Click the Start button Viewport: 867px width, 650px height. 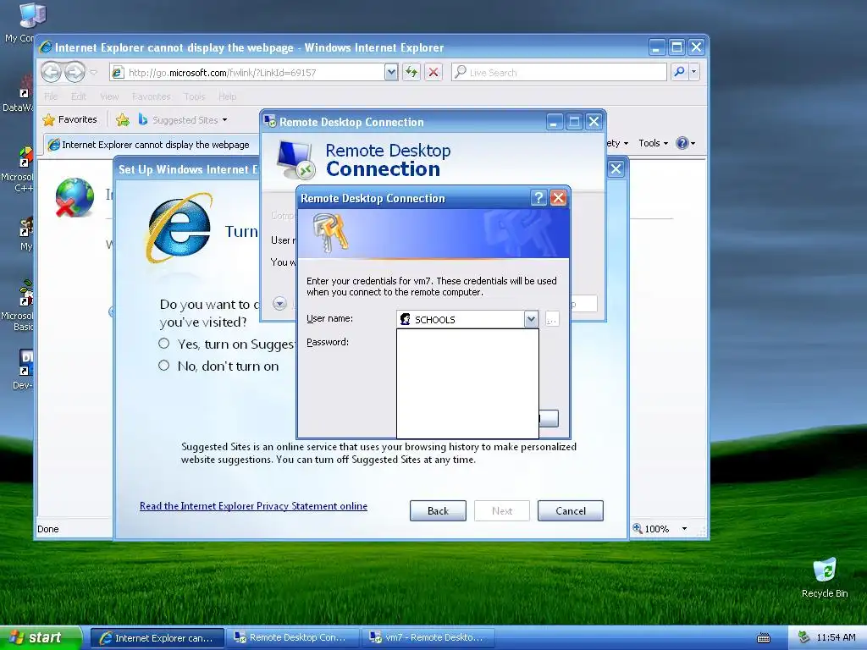[41, 637]
